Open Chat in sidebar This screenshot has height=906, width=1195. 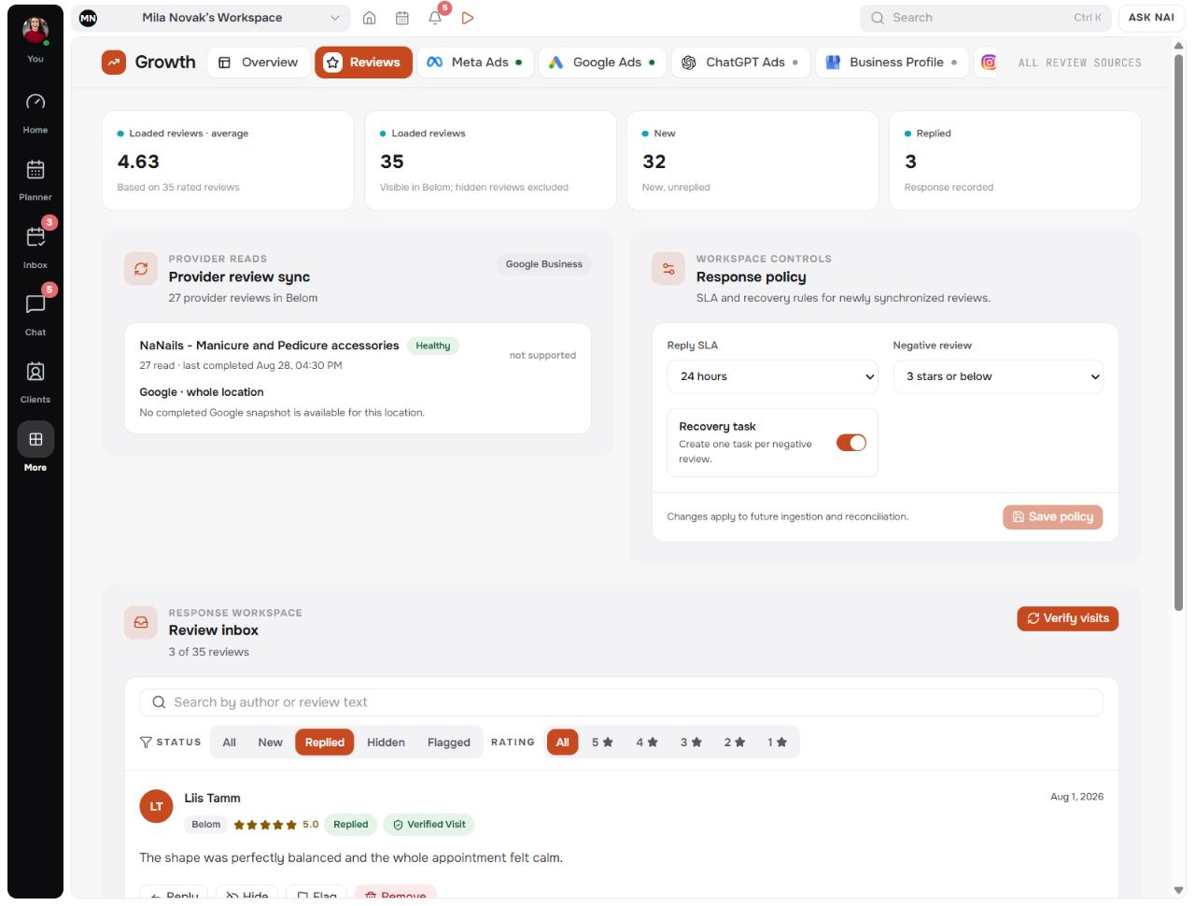pyautogui.click(x=35, y=315)
